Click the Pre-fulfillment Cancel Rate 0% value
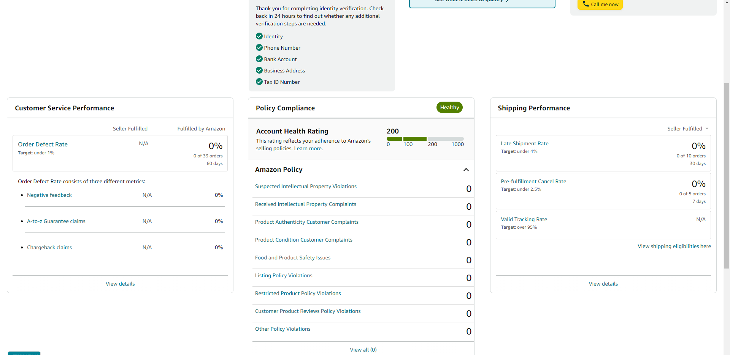Viewport: 730px width, 355px height. click(x=698, y=184)
